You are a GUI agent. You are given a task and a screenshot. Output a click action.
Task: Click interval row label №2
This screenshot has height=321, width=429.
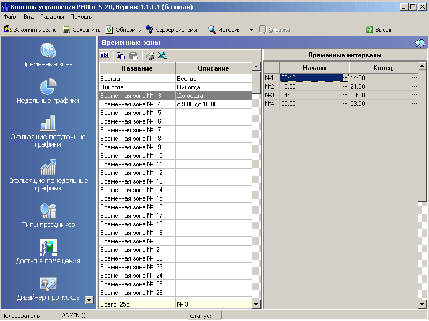(x=272, y=87)
